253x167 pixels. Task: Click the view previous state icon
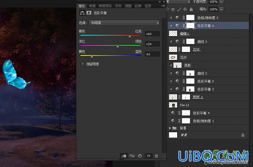pos(132,156)
